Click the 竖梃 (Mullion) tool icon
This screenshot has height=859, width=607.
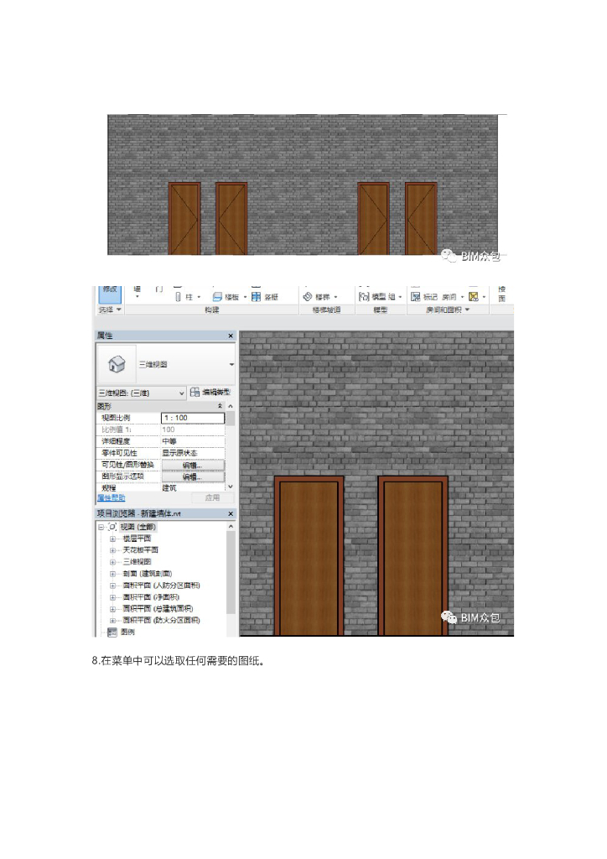[x=257, y=297]
